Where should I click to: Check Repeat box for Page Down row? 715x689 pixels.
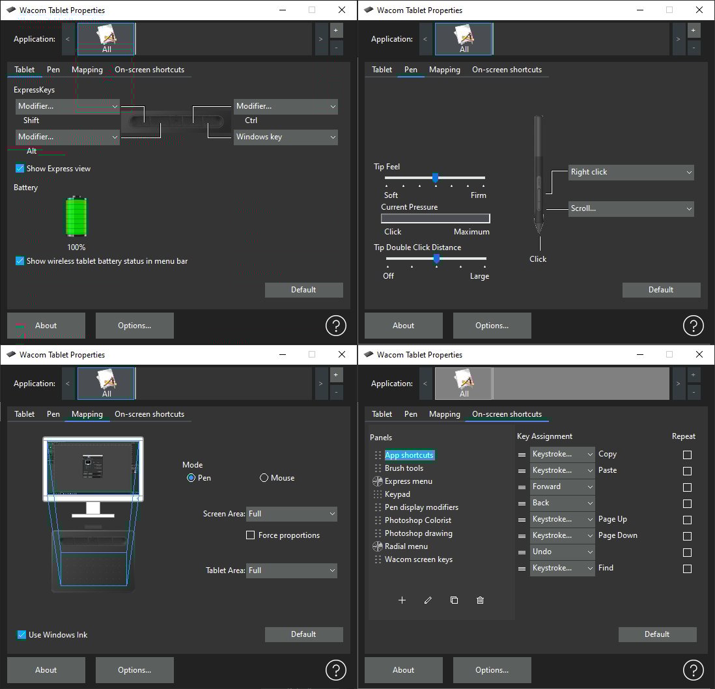687,536
